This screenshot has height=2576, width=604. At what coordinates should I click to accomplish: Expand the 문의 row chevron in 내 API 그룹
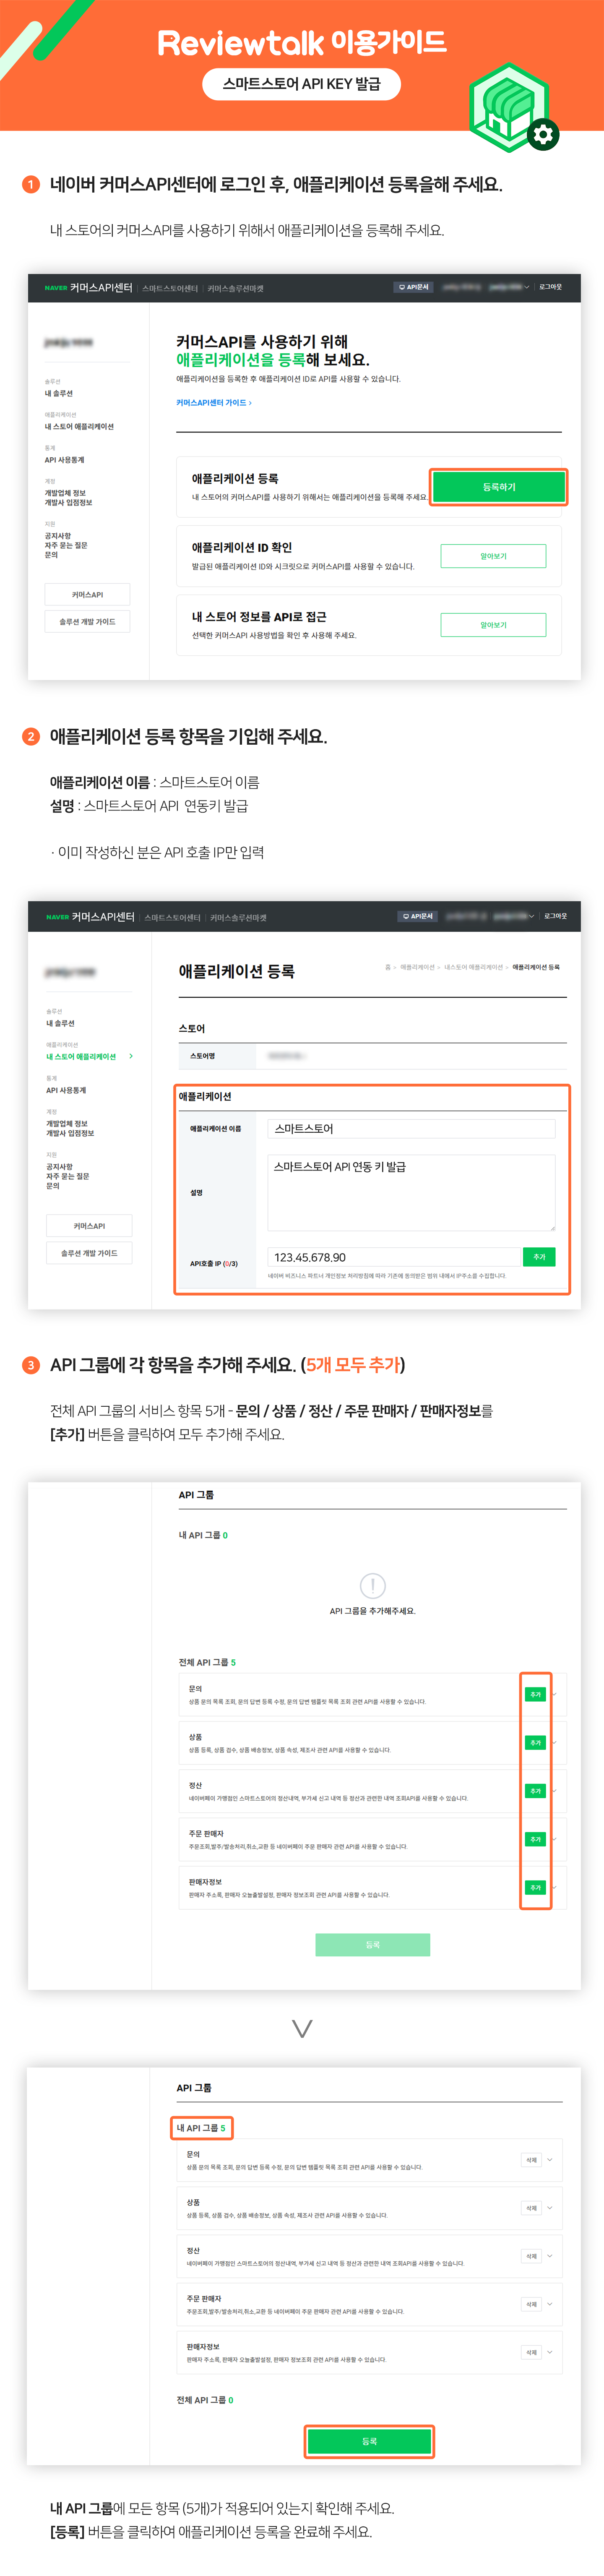[550, 2160]
